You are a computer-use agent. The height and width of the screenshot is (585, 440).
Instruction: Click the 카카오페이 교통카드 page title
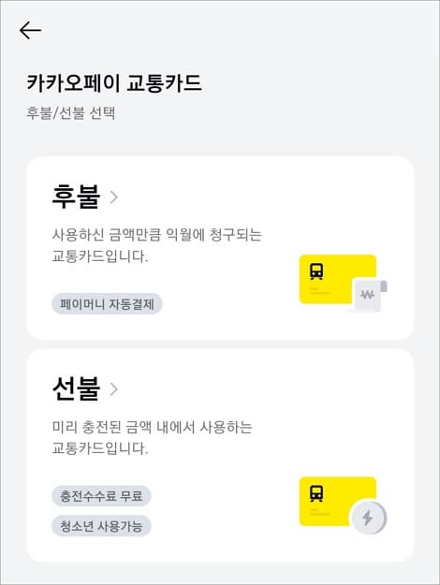(x=114, y=82)
